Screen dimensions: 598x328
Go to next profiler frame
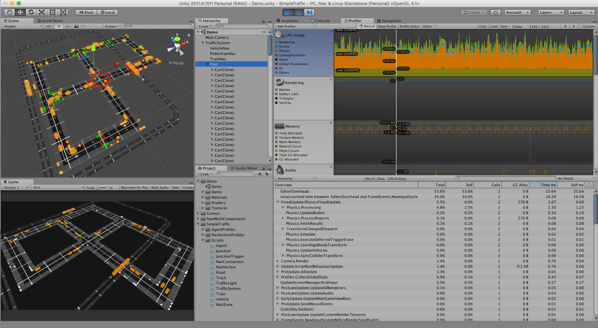[574, 26]
